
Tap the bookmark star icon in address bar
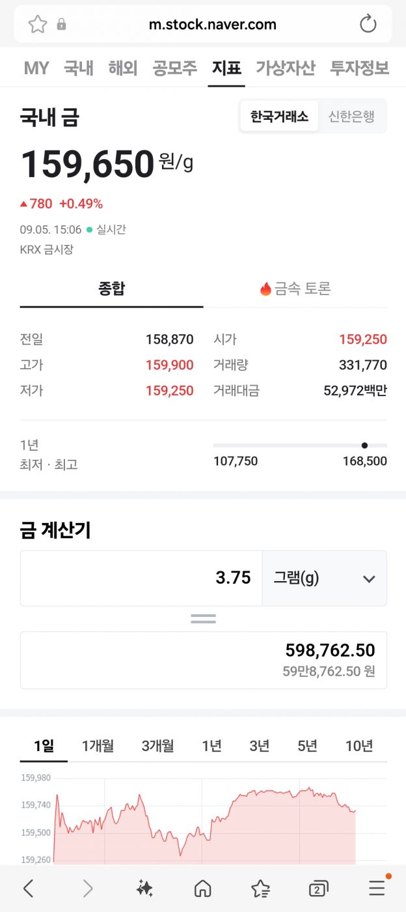point(38,25)
